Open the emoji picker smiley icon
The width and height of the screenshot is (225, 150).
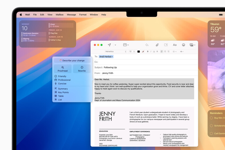[183, 45]
